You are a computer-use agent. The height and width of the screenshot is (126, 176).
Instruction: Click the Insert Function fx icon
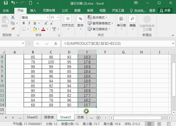click(x=56, y=44)
